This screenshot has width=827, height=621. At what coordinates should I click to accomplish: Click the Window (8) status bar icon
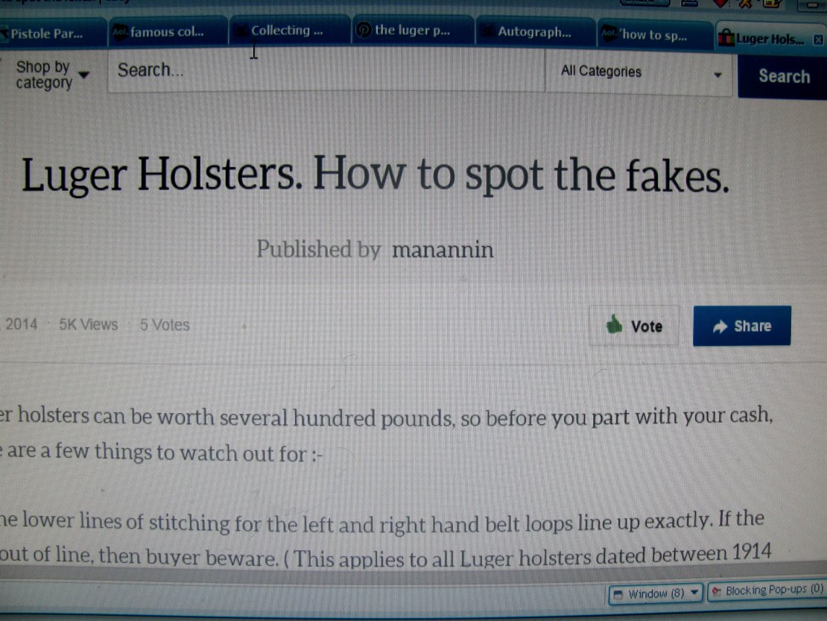coord(618,595)
